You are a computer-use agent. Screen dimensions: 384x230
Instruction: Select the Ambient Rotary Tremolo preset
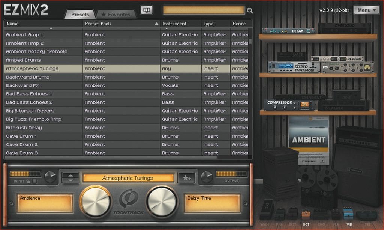(126, 52)
